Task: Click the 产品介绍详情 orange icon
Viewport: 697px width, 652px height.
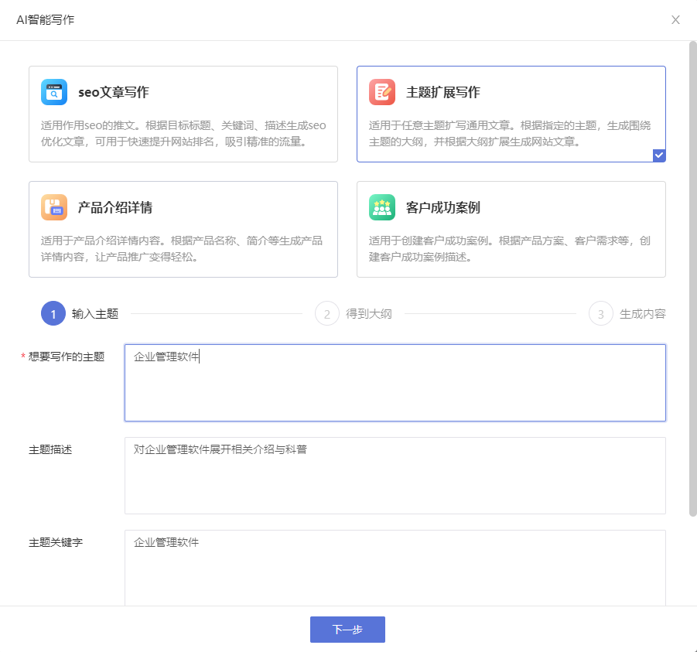Action: (x=54, y=207)
